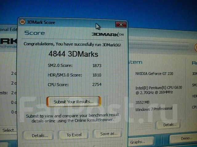
Task: Click the Online ResultBrowser description text
Action: [x=73, y=118]
